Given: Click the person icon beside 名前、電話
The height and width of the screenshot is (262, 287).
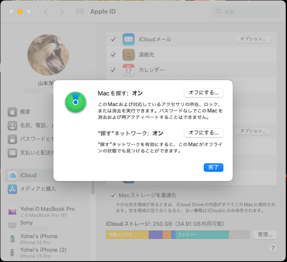Looking at the screenshot, I should (12, 126).
